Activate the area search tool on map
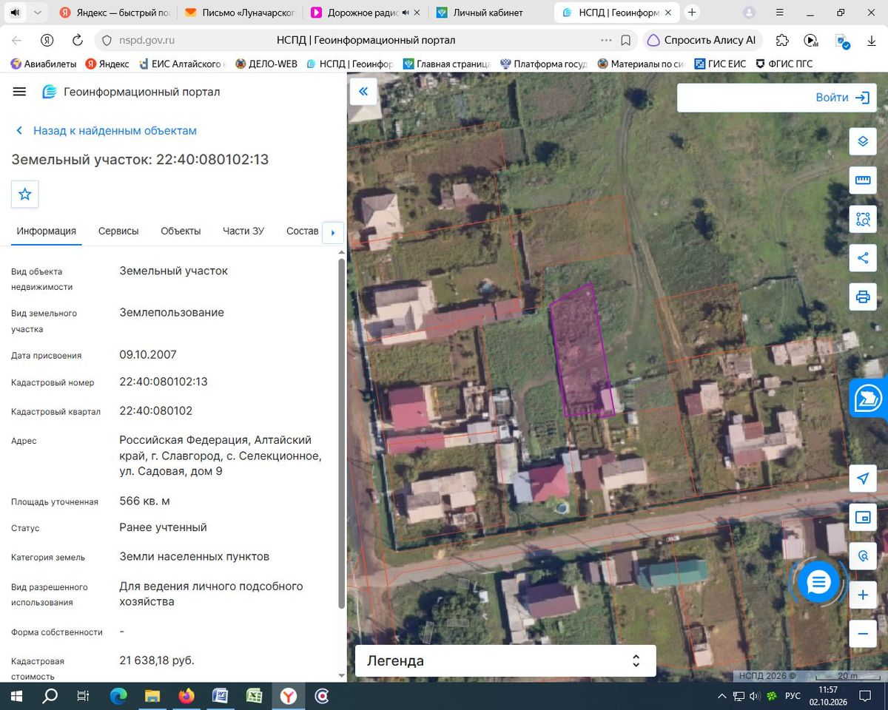 (x=863, y=219)
